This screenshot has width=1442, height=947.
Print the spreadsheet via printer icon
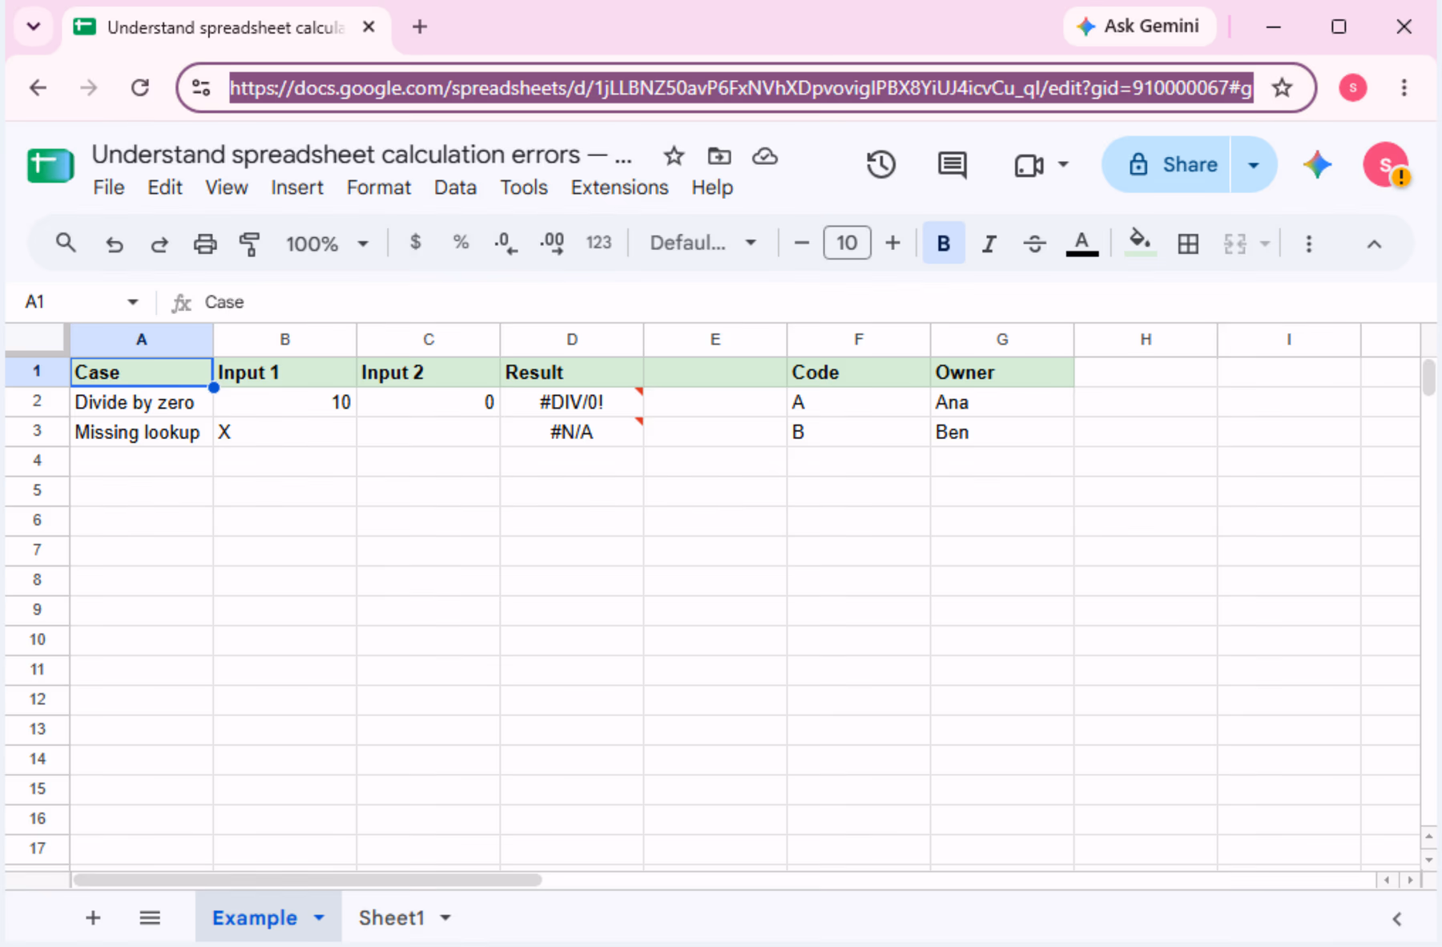click(x=205, y=244)
